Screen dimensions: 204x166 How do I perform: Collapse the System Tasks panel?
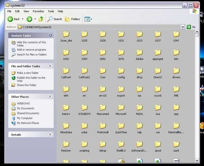[50, 36]
